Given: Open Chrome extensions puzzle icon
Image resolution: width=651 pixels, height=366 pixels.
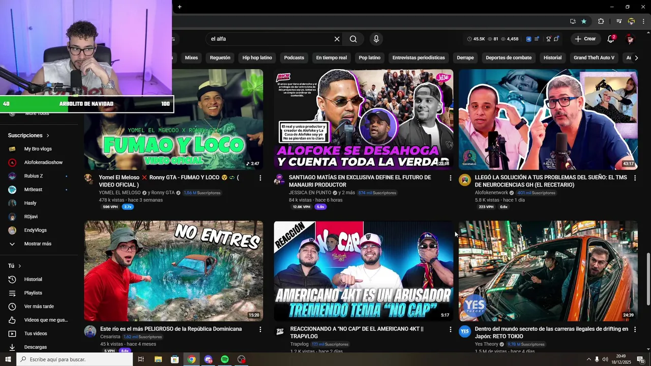Looking at the screenshot, I should (x=601, y=21).
